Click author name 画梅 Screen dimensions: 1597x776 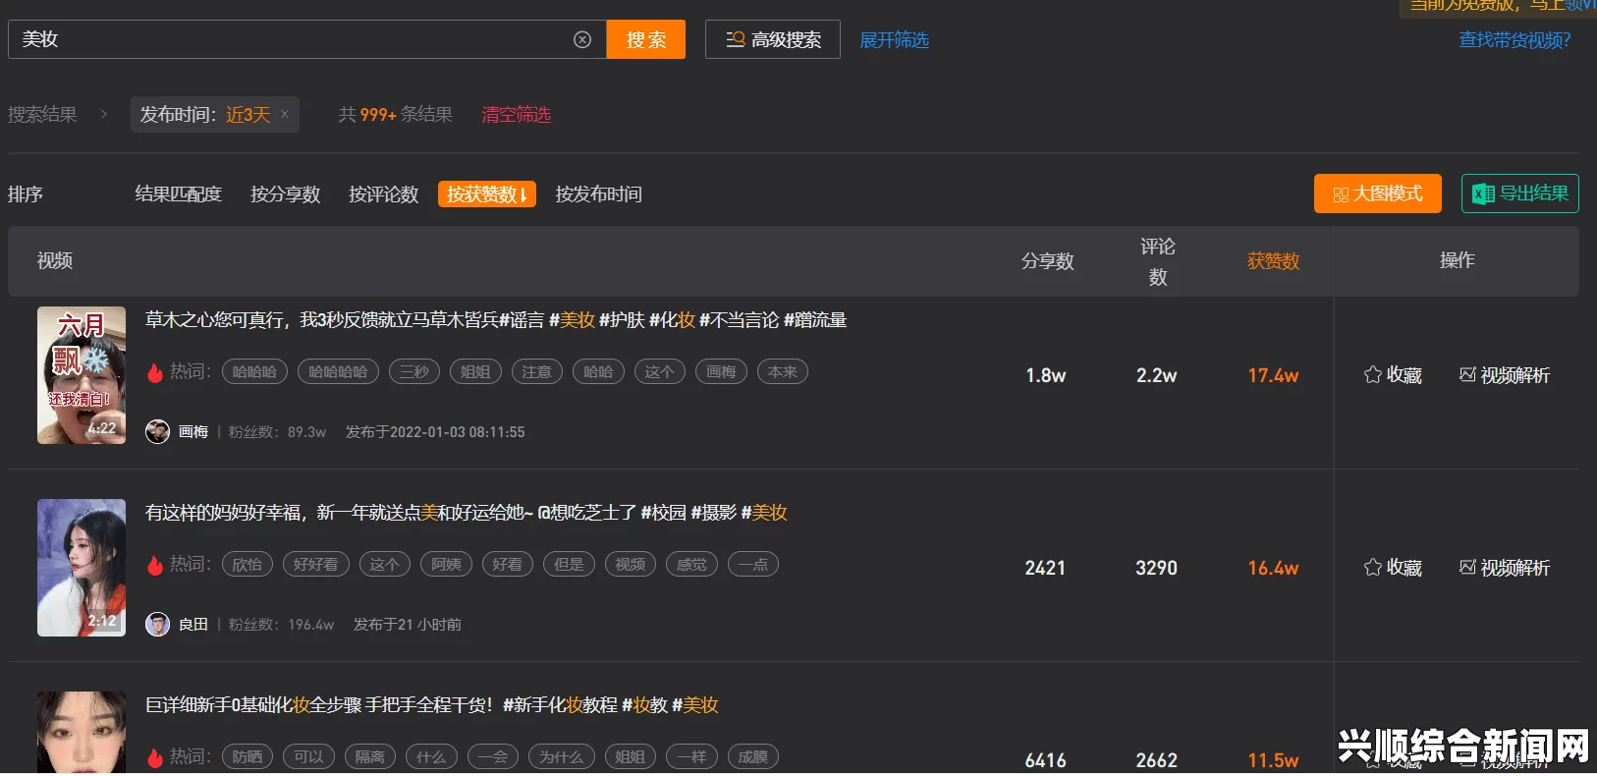click(193, 432)
